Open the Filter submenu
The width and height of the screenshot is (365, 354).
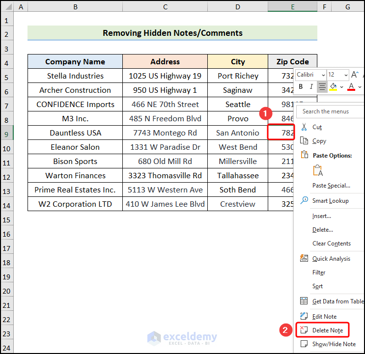[319, 272]
